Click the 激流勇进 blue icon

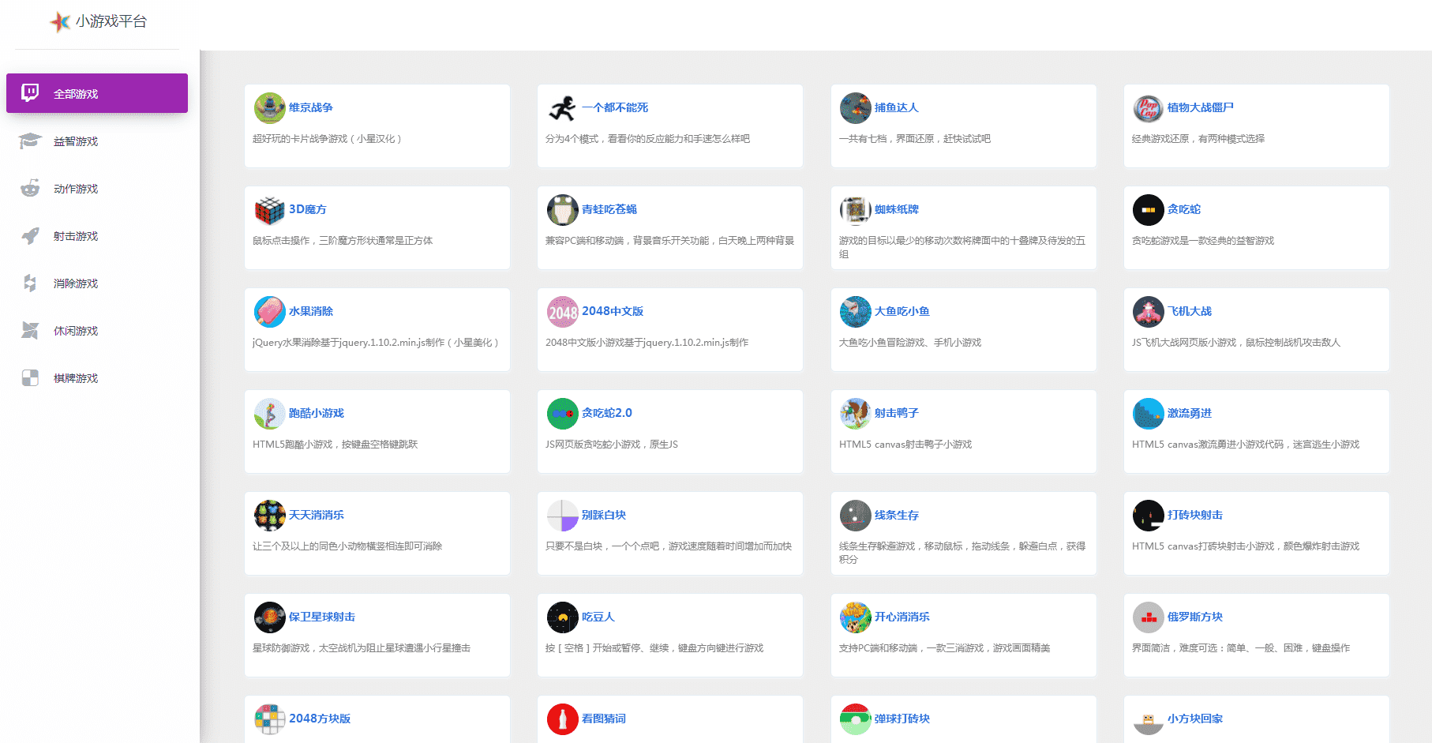pyautogui.click(x=1149, y=414)
